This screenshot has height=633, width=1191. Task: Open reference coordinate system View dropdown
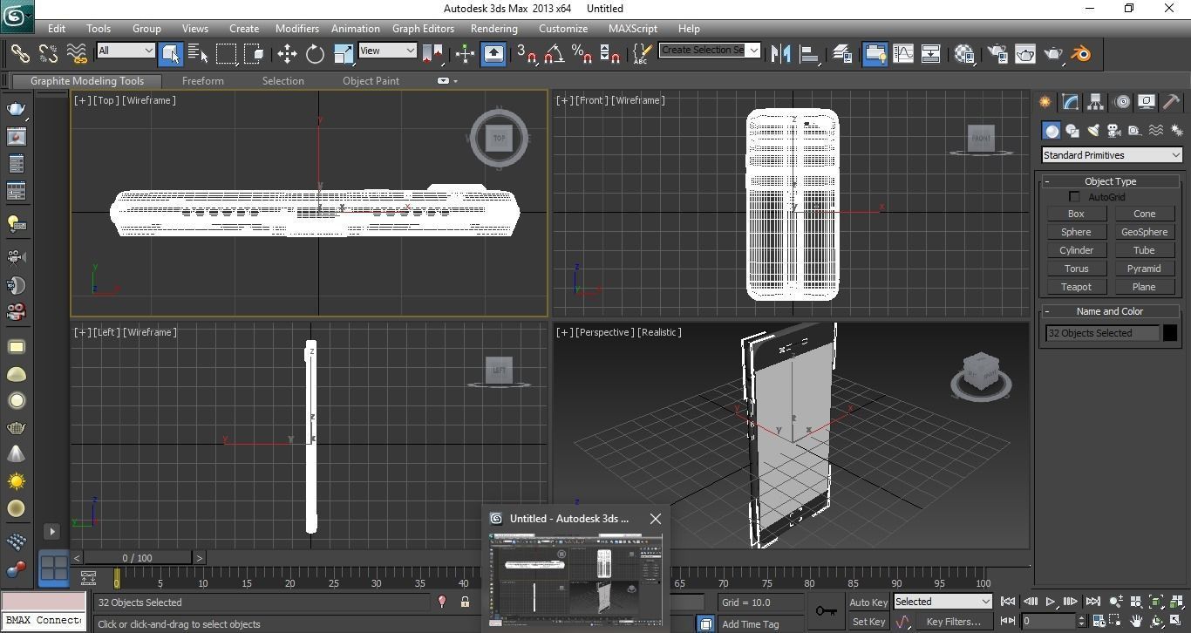coord(387,51)
